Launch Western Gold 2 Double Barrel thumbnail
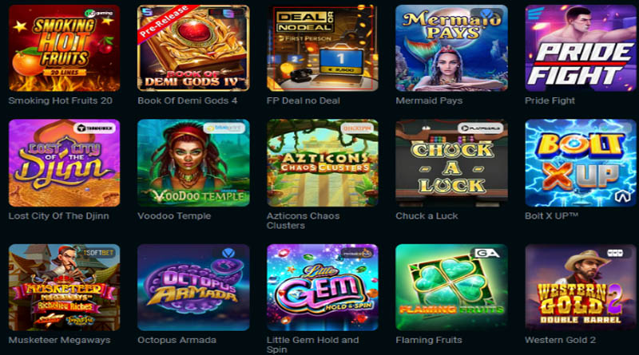 pyautogui.click(x=581, y=287)
